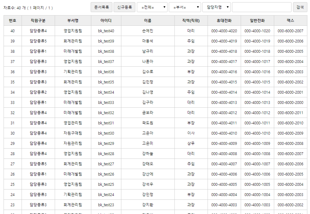Expand the =부서= department dropdown
Viewport: 310px width, 214px height.
[x=184, y=7]
